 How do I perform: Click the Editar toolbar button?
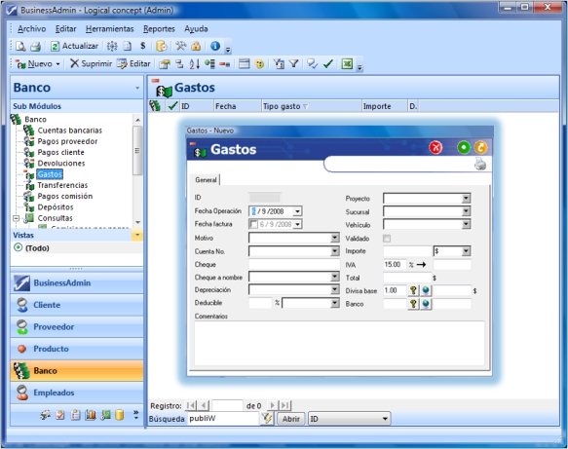(x=133, y=64)
